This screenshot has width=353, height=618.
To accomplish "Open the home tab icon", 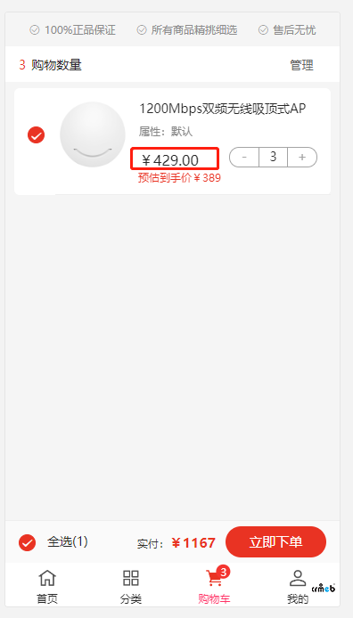I will tap(47, 578).
